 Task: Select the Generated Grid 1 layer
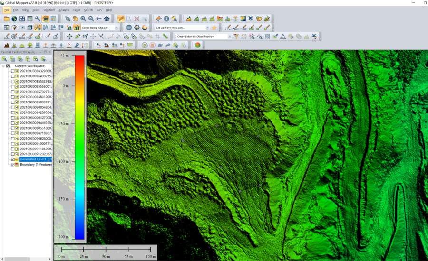tap(35, 159)
